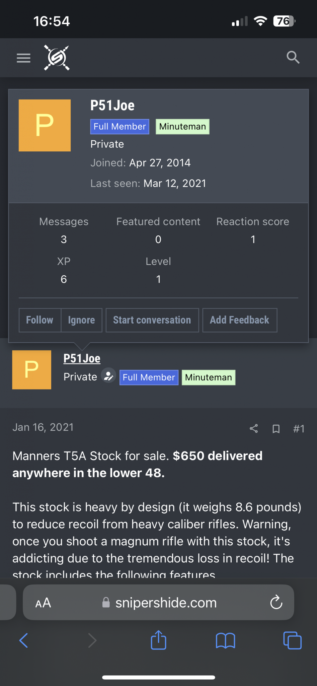Screen dimensions: 317x686
Task: Show open tabs in Safari
Action: click(x=292, y=640)
